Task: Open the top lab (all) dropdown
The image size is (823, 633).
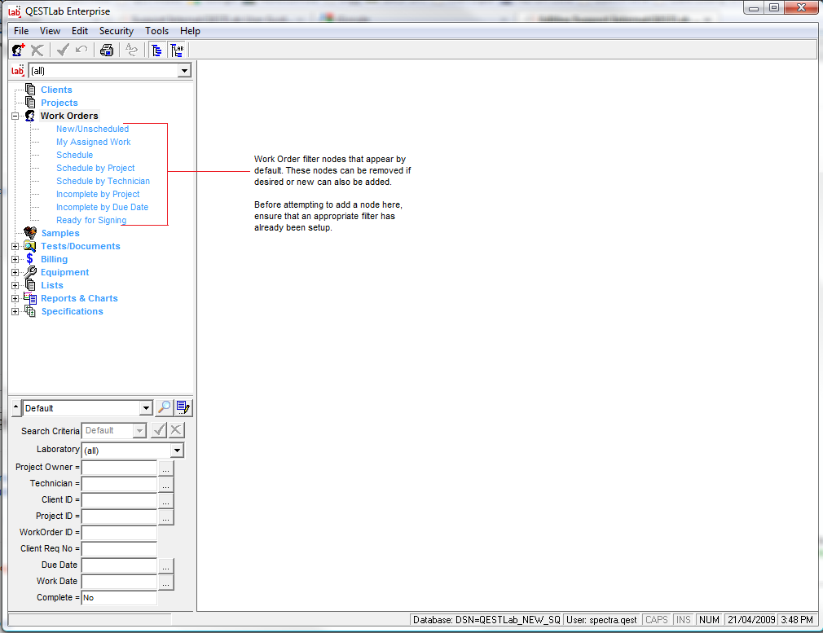Action: [x=184, y=71]
